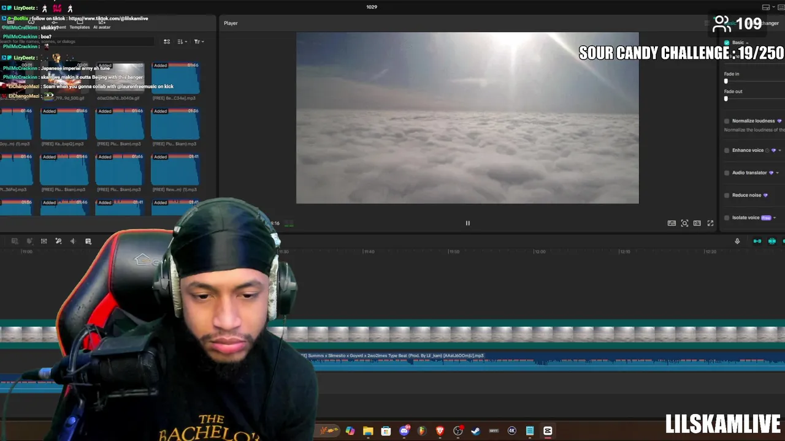Image resolution: width=785 pixels, height=441 pixels.
Task: Enable the Enhance voice checkbox
Action: click(x=727, y=150)
